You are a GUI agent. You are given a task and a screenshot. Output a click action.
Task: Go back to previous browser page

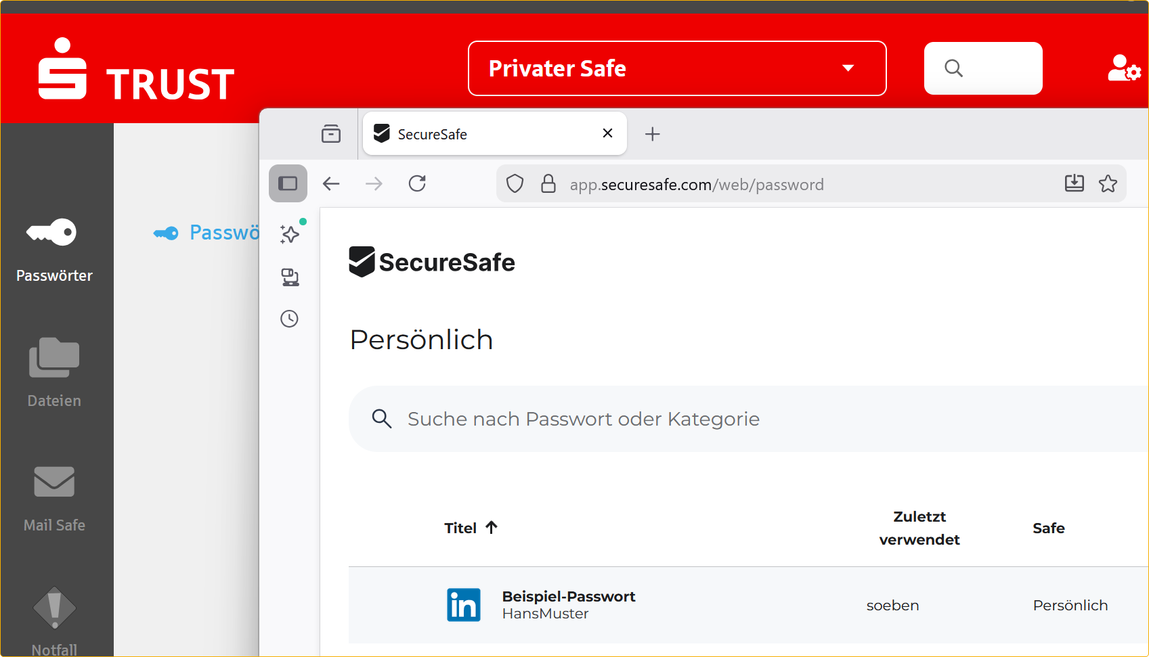[331, 183]
